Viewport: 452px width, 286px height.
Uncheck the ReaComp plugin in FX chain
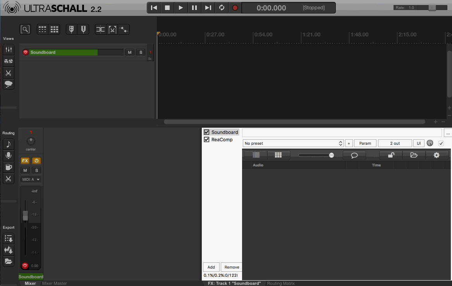click(x=206, y=139)
